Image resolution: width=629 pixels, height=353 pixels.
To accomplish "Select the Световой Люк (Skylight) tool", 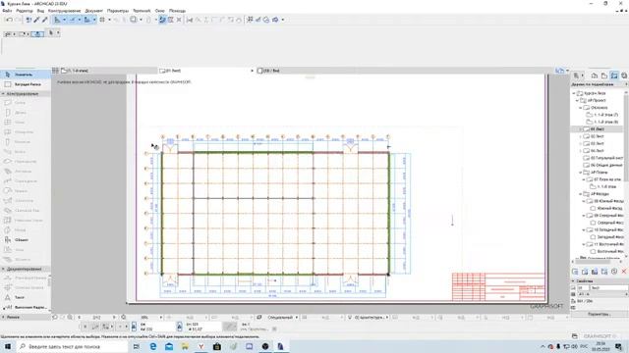I will pos(25,211).
